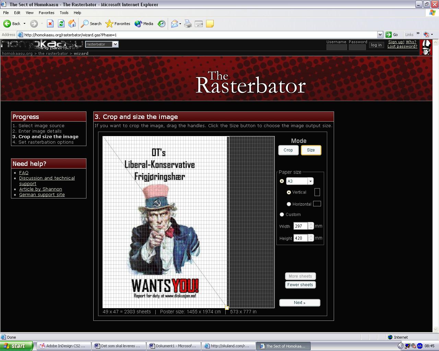Open the address bar history dropdown
The width and height of the screenshot is (439, 351).
[x=380, y=35]
